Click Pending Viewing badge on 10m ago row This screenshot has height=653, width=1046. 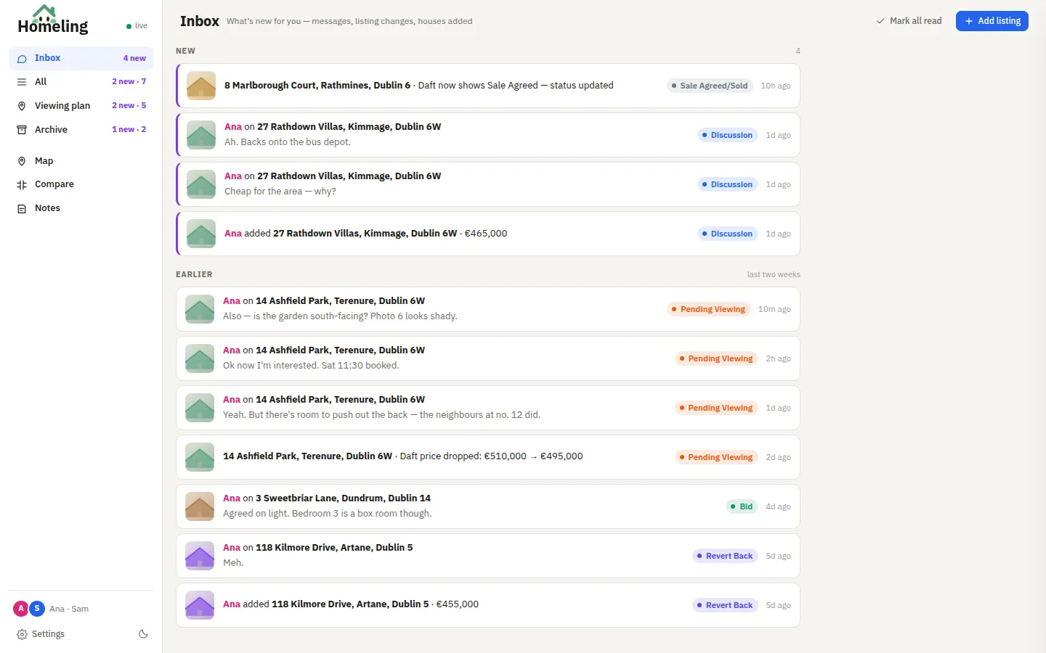pyautogui.click(x=708, y=309)
